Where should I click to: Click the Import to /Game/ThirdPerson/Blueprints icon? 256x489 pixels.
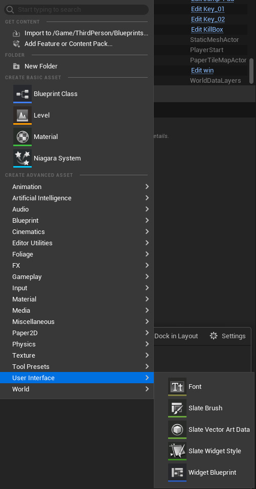[16, 33]
